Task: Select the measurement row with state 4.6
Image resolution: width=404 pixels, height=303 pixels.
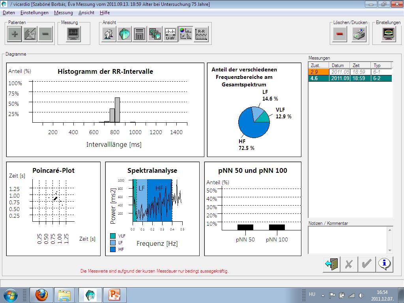Action: 350,79
